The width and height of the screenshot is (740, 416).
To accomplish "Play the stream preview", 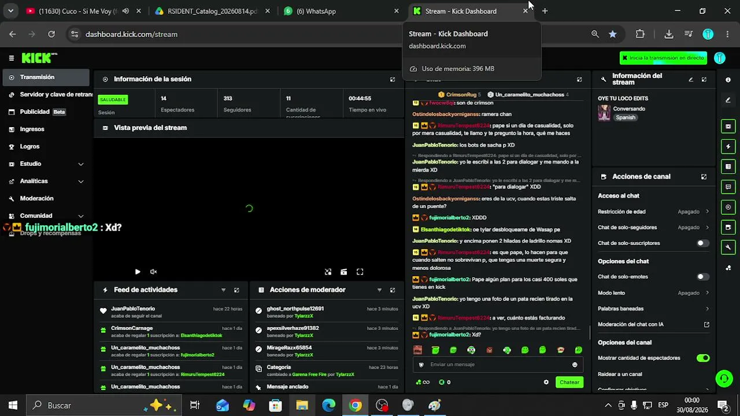I will click(x=138, y=272).
